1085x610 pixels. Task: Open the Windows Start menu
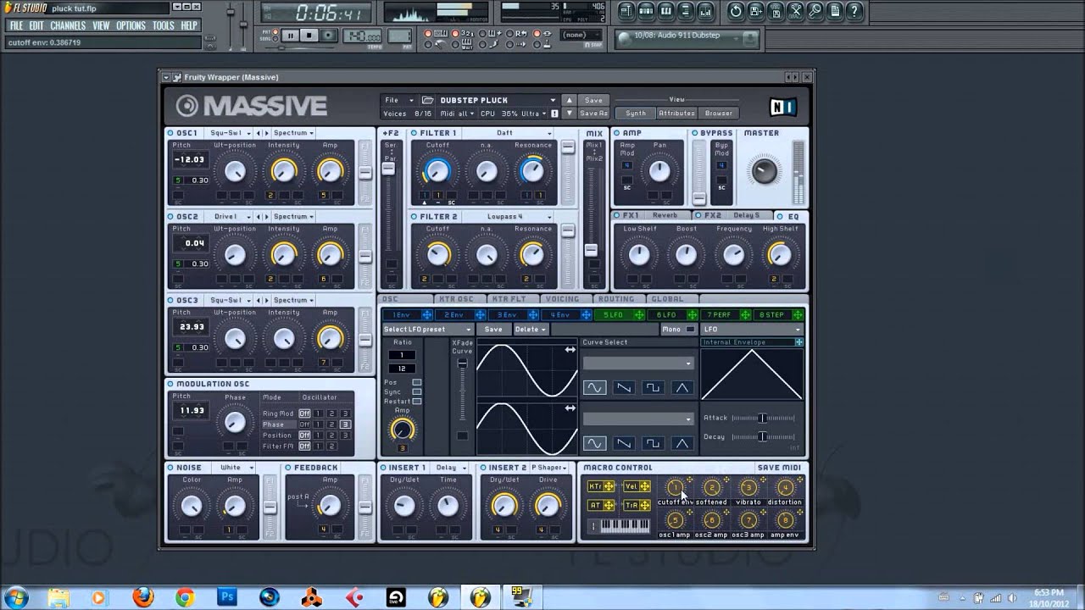(17, 597)
